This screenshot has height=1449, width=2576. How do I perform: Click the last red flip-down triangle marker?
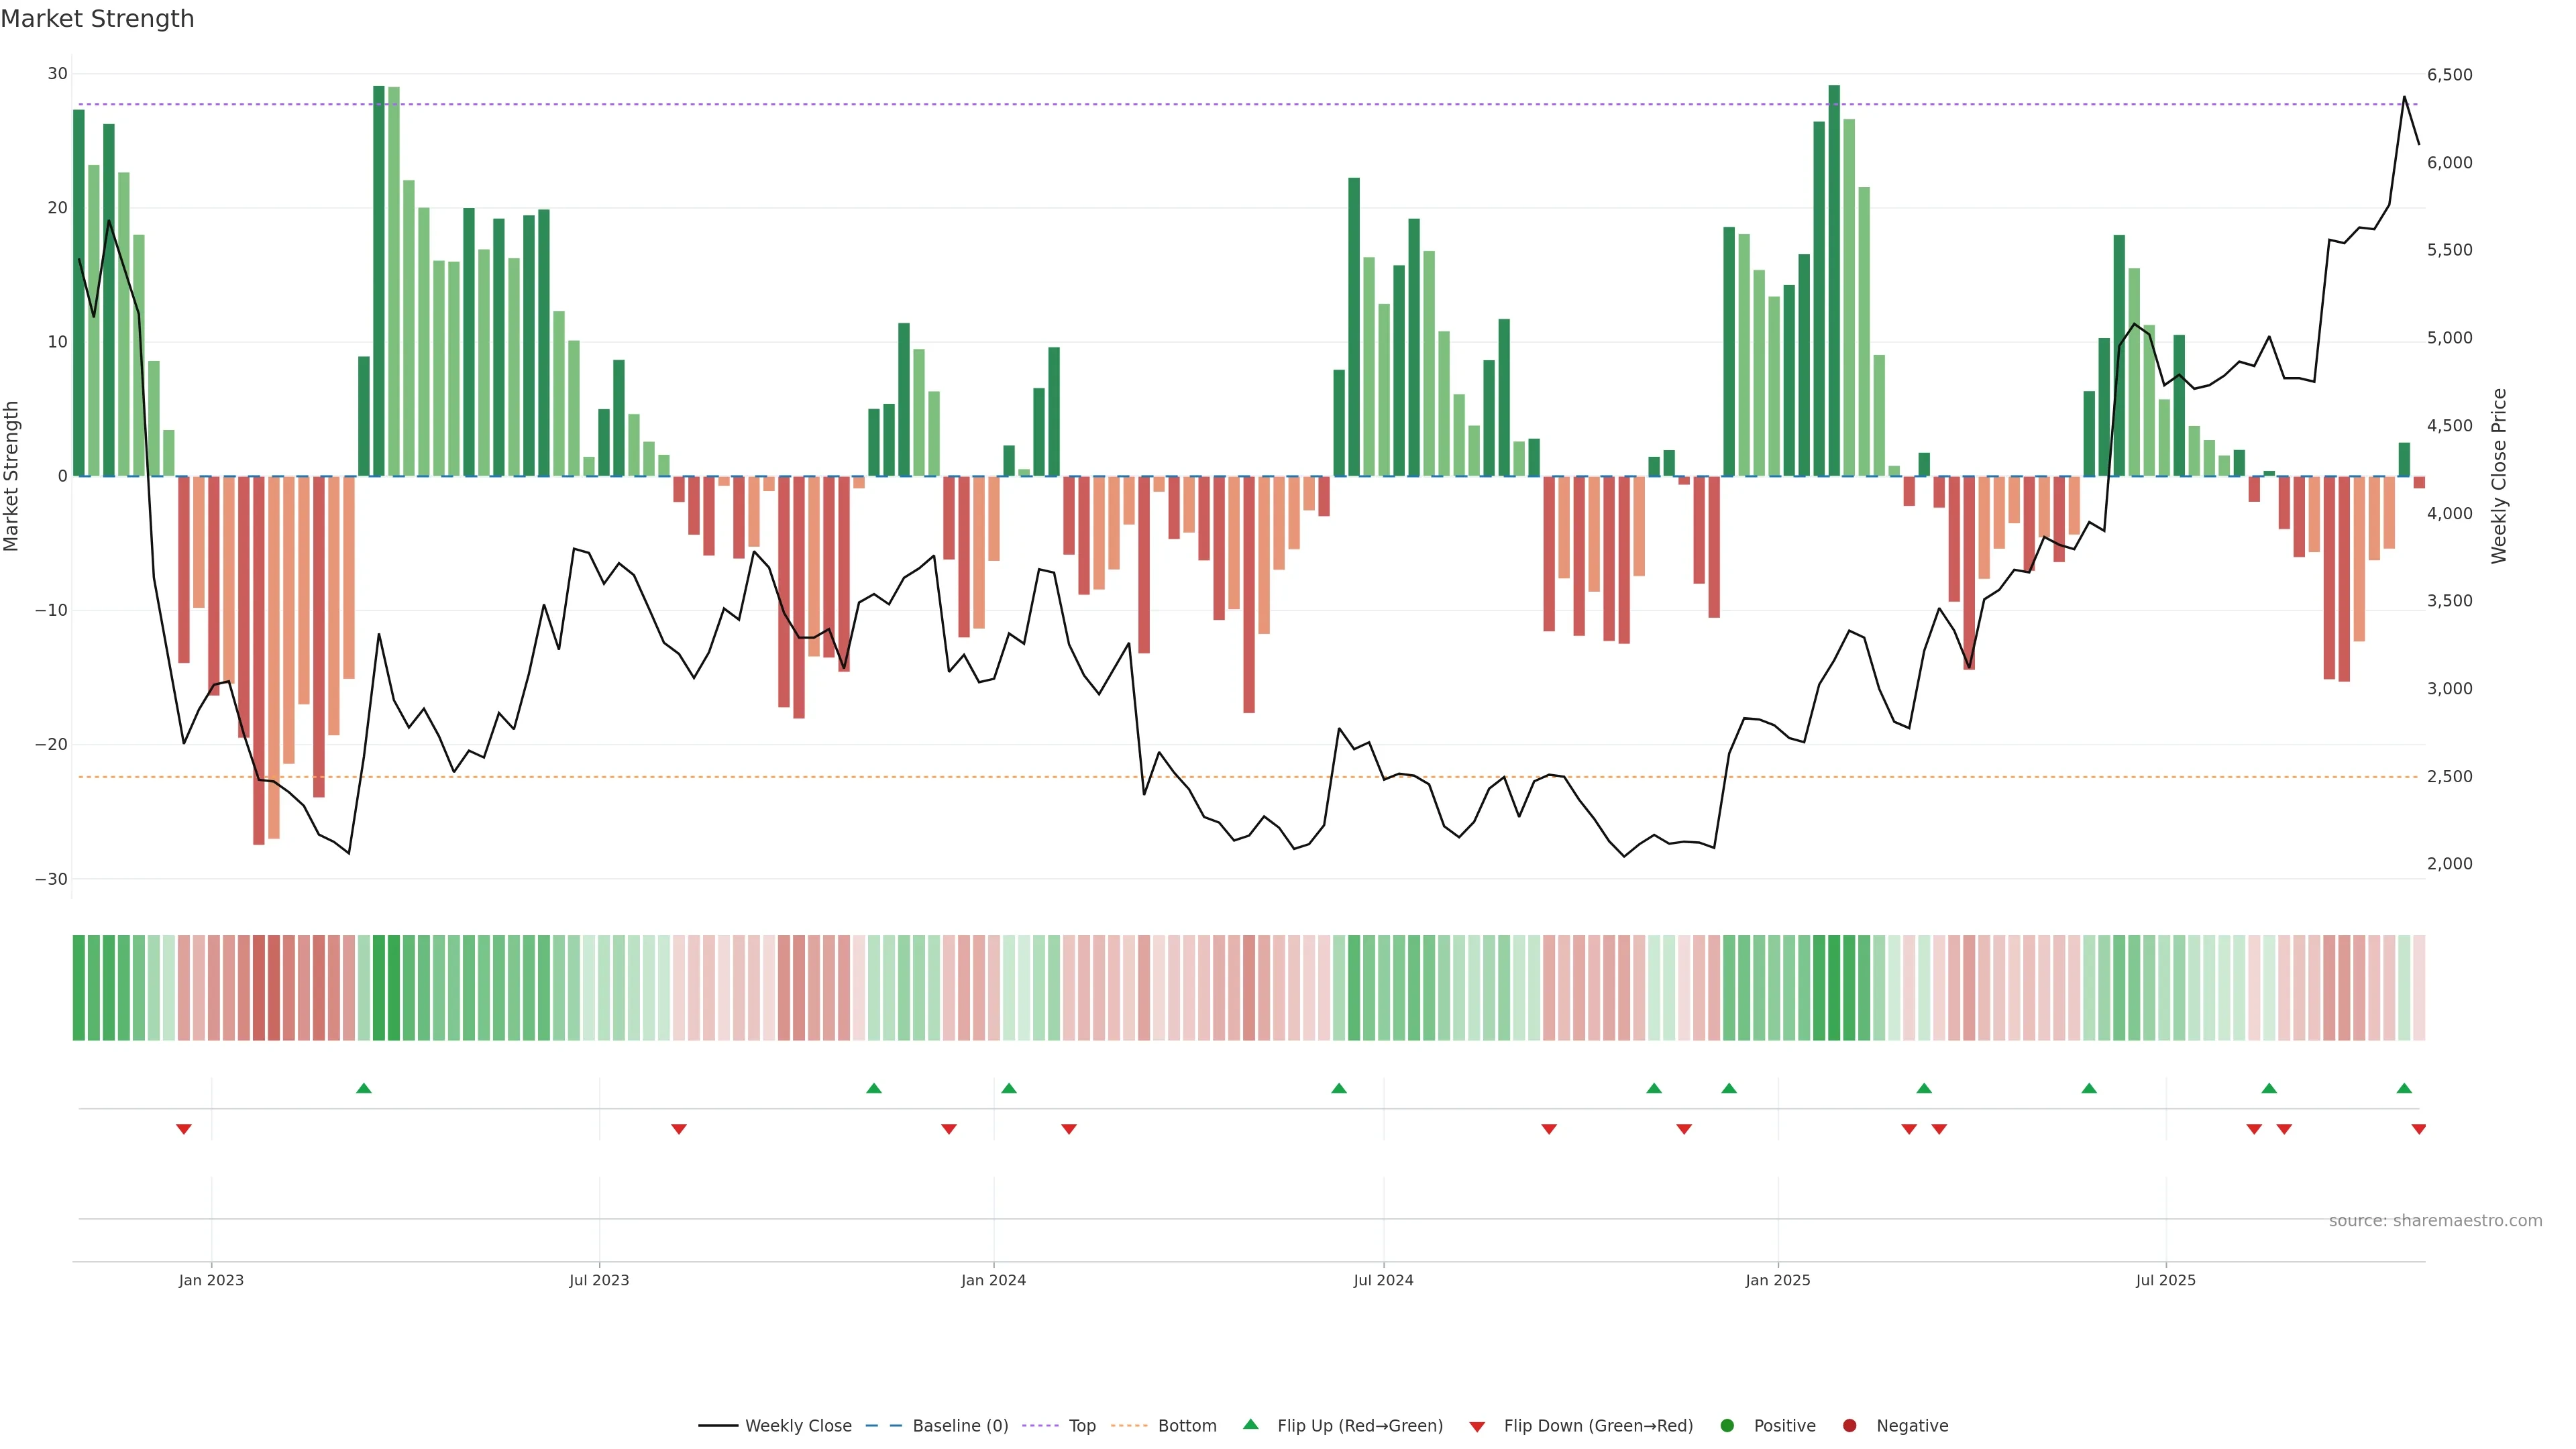click(x=2419, y=1129)
